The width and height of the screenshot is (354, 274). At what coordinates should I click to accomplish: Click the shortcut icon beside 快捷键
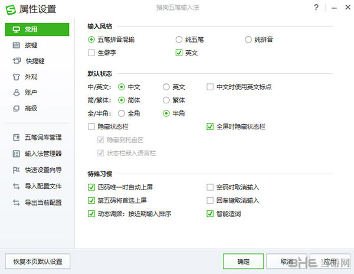click(17, 61)
